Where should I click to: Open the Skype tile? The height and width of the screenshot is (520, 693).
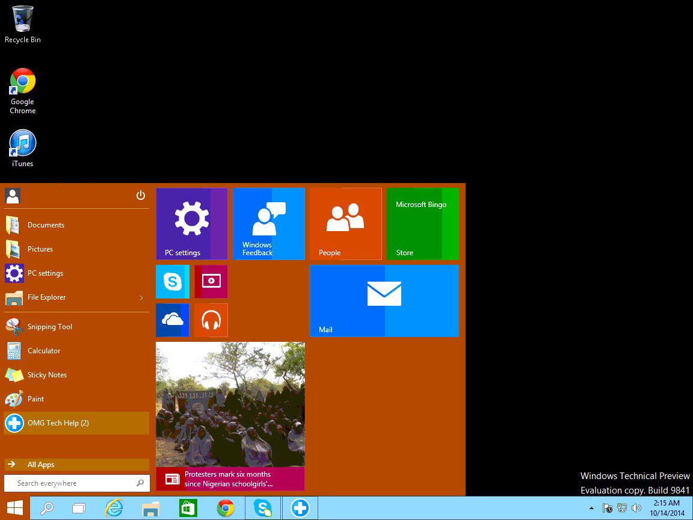point(173,282)
